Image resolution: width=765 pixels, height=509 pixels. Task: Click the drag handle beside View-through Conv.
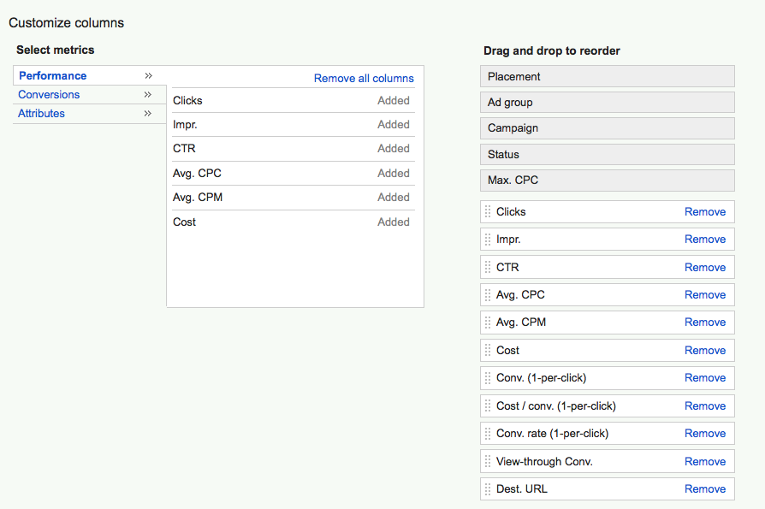tap(488, 461)
